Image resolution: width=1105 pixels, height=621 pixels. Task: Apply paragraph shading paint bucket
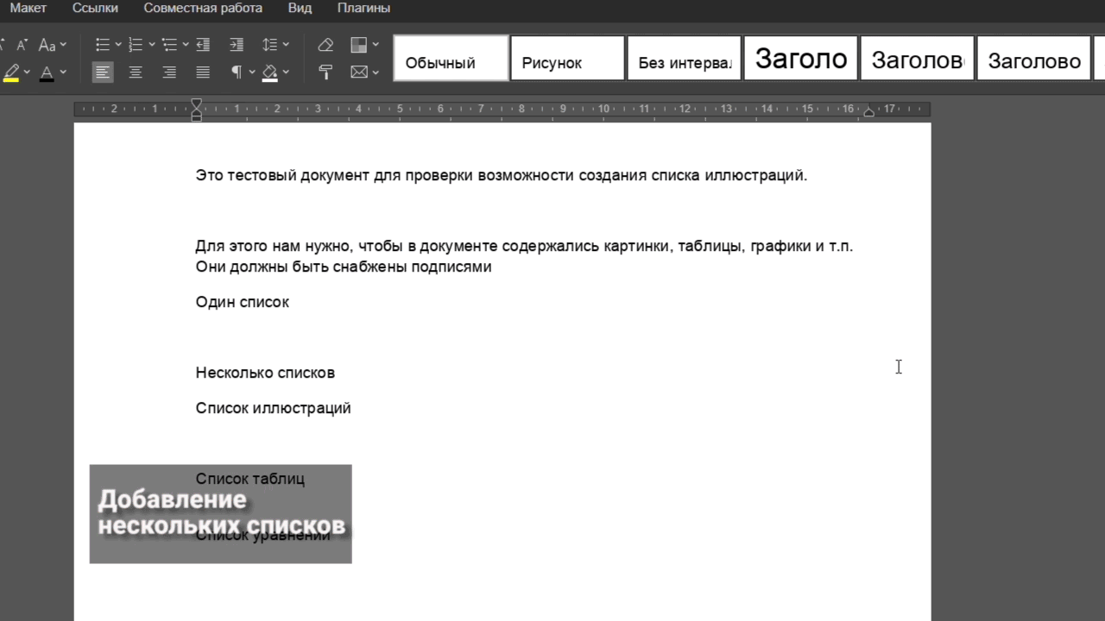tap(270, 72)
